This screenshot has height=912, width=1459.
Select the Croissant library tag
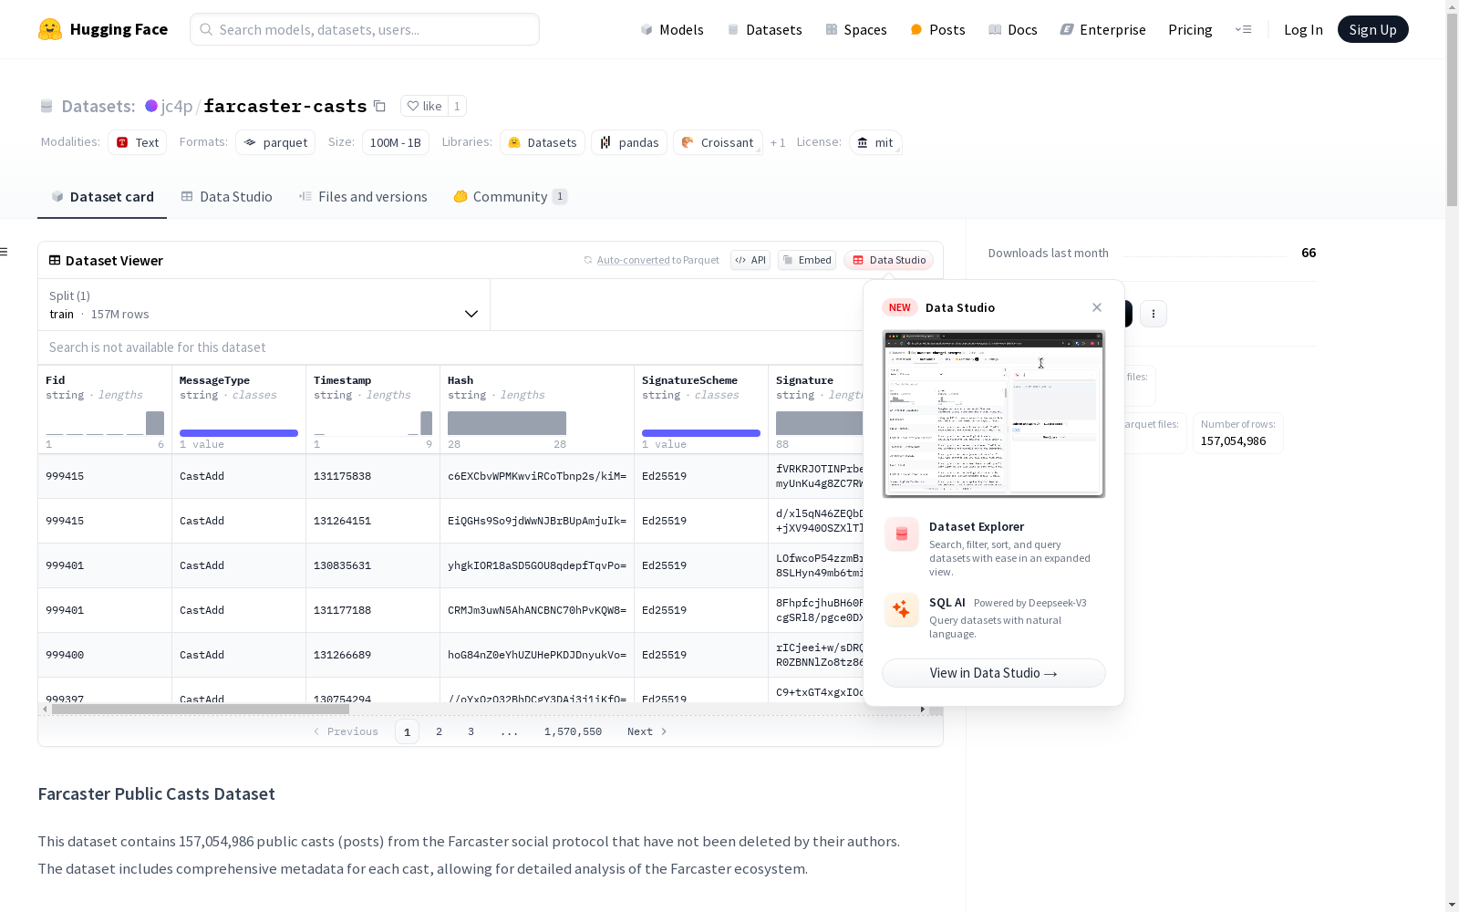pyautogui.click(x=718, y=142)
